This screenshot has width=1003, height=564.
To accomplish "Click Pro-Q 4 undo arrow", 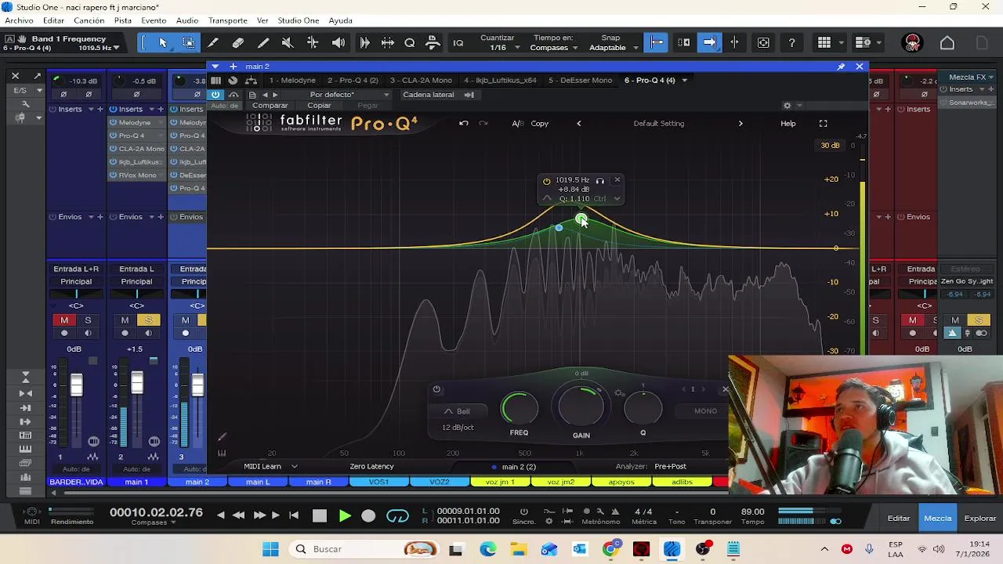I will click(463, 123).
